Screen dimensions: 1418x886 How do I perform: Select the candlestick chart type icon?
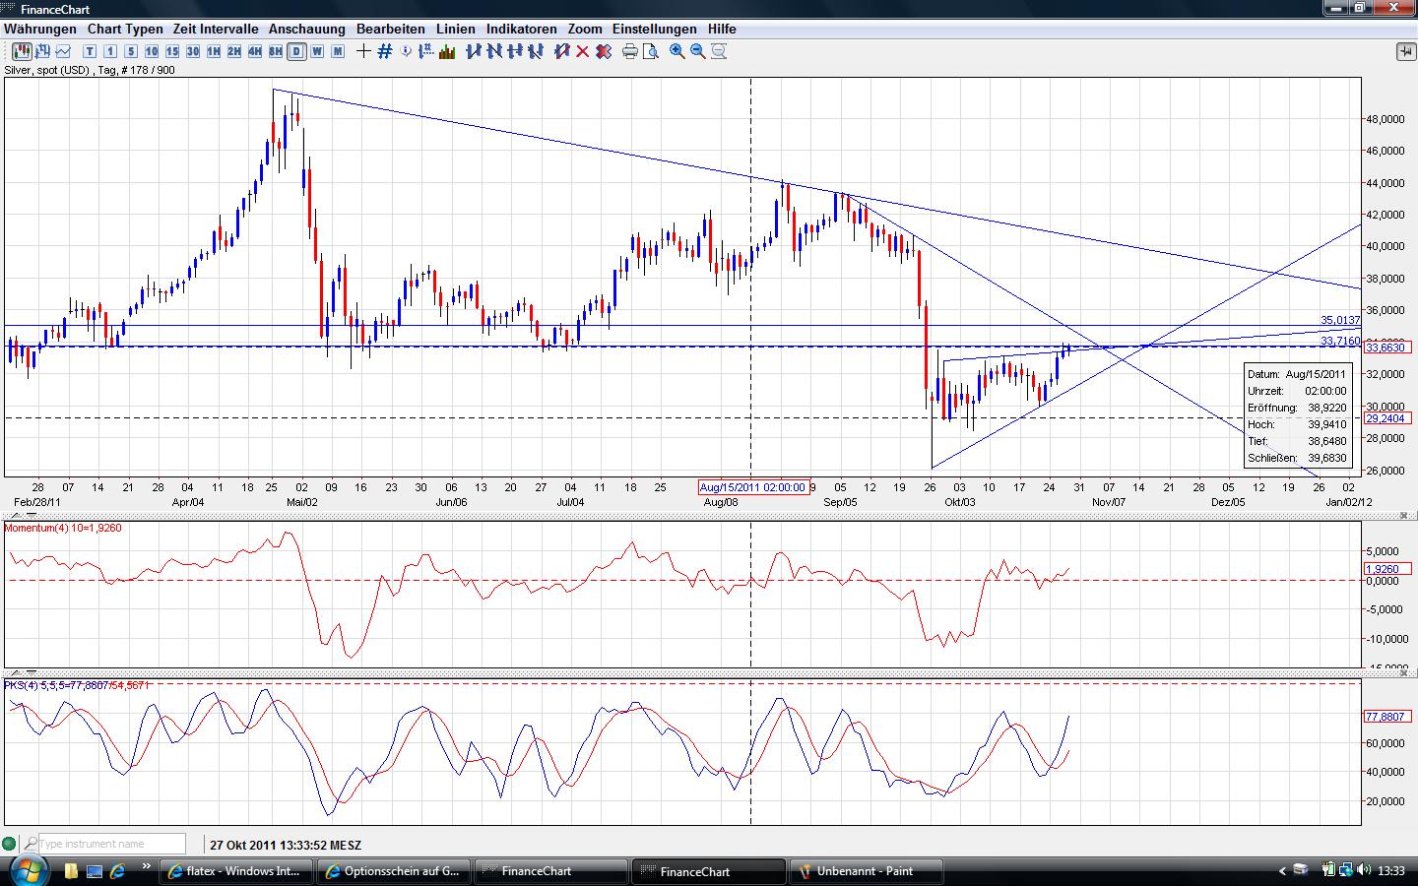click(x=22, y=51)
